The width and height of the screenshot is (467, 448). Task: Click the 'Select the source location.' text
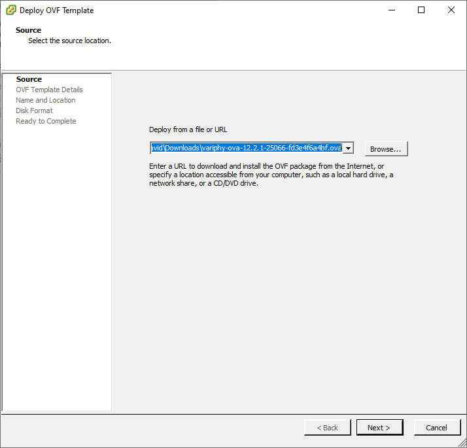(70, 41)
